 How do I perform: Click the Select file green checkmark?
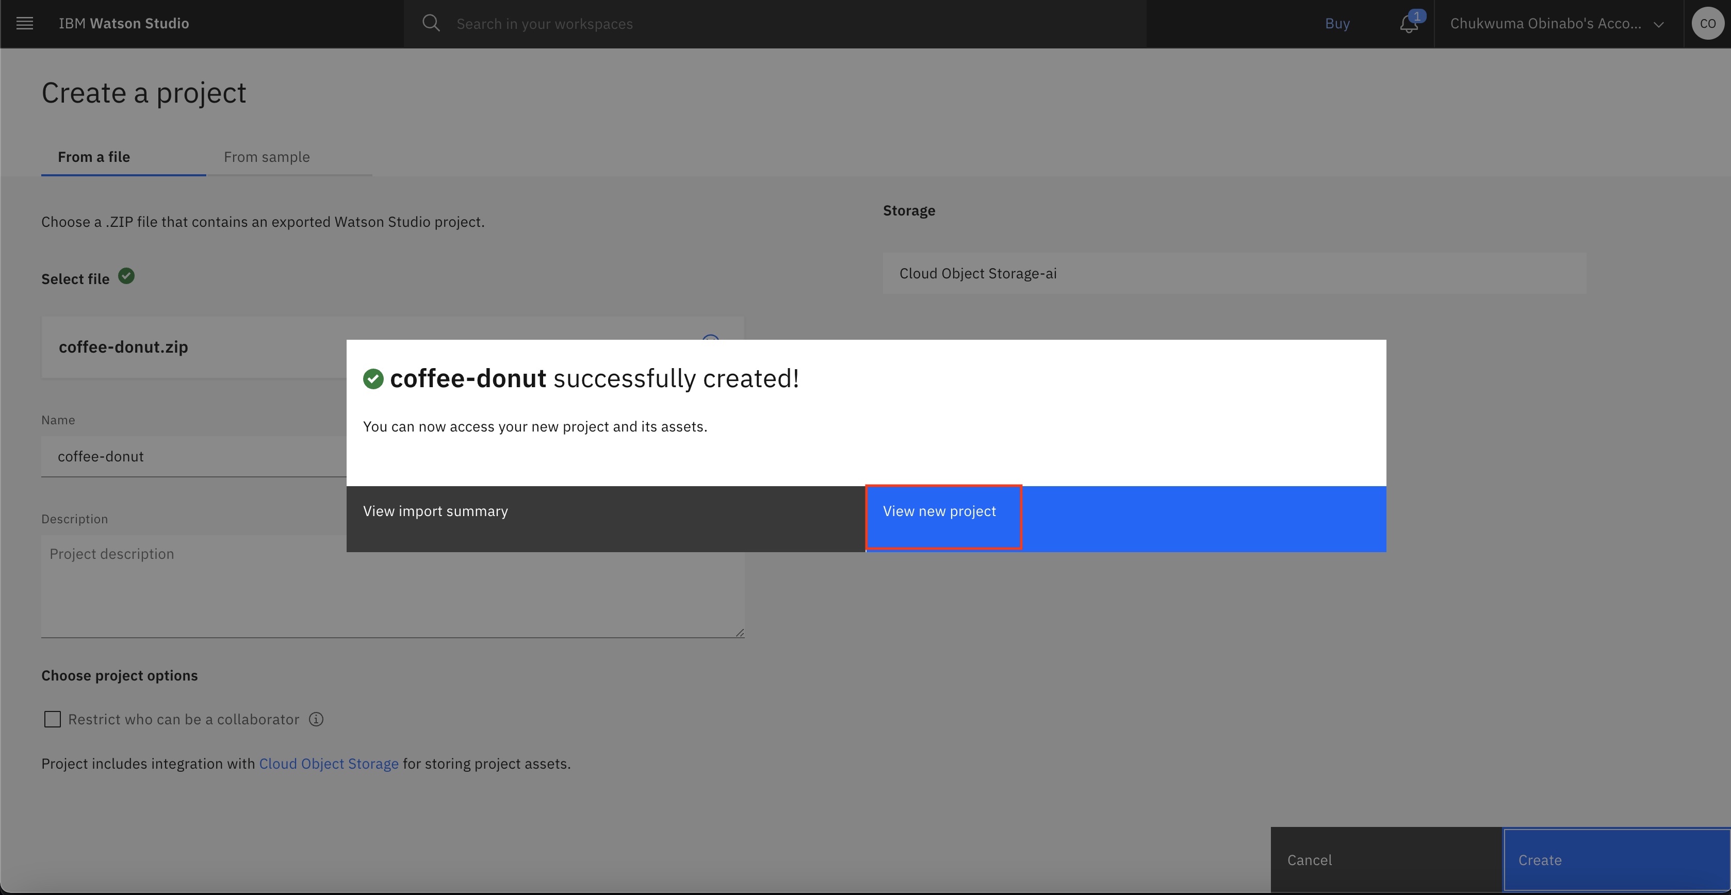[126, 276]
